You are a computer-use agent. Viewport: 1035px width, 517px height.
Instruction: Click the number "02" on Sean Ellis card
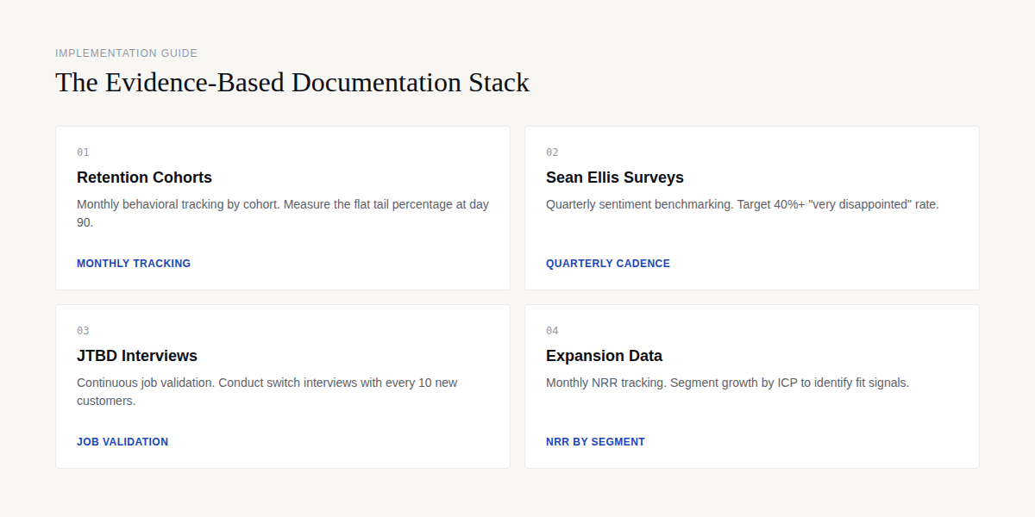click(552, 153)
